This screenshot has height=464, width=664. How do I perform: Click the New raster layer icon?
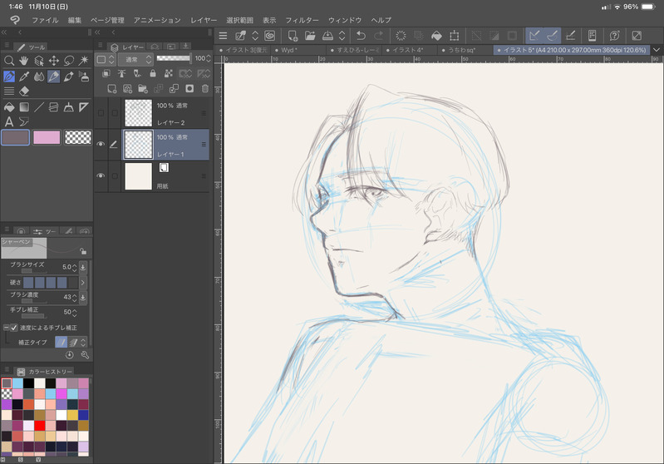click(x=112, y=89)
